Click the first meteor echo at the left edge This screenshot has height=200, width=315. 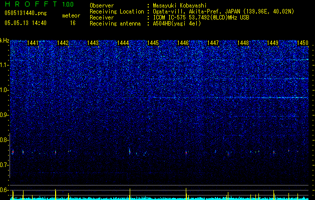click(13, 152)
